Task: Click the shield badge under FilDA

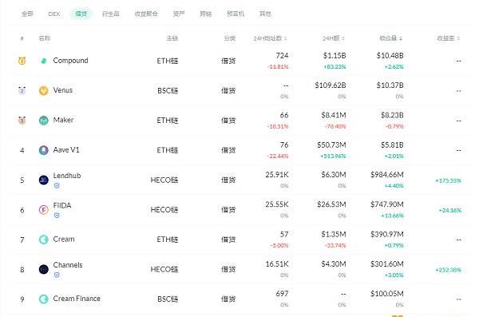Action: (57, 216)
